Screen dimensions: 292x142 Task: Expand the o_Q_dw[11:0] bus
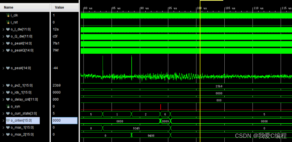(x=3, y=37)
